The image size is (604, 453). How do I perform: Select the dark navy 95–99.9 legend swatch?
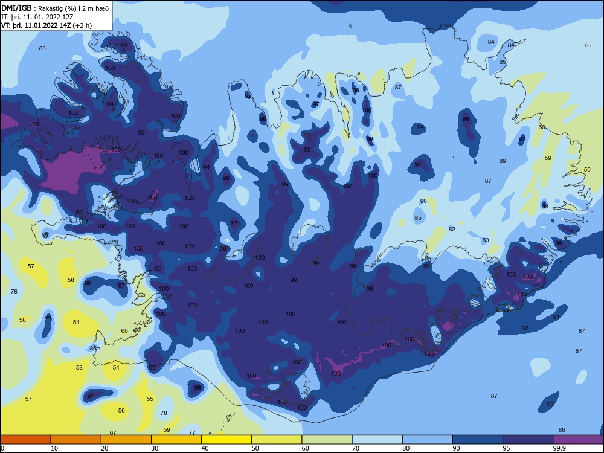pyautogui.click(x=528, y=440)
